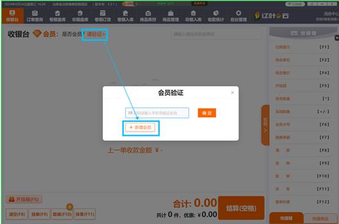Open the 卷烟盘库 module in top navigation
The image size is (339, 224).
coord(58,16)
